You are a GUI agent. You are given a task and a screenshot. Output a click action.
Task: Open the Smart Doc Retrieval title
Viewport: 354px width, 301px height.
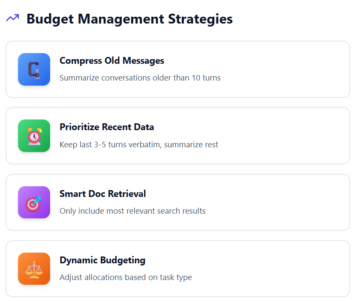click(102, 194)
